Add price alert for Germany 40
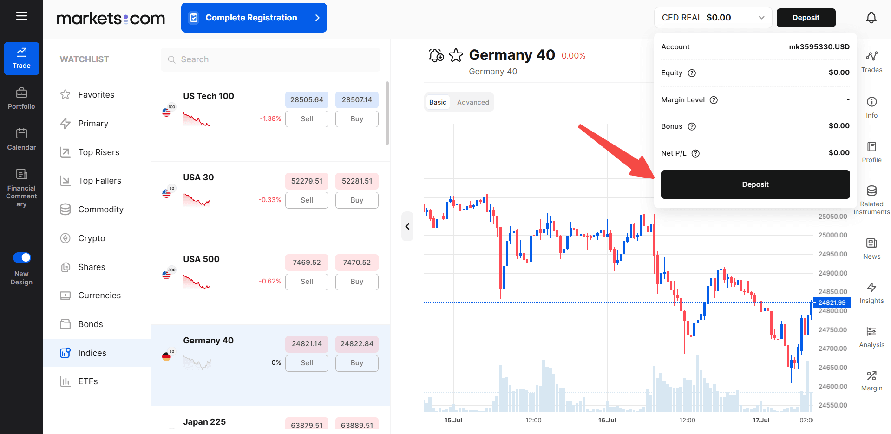Screen dimensions: 891x434 point(436,55)
